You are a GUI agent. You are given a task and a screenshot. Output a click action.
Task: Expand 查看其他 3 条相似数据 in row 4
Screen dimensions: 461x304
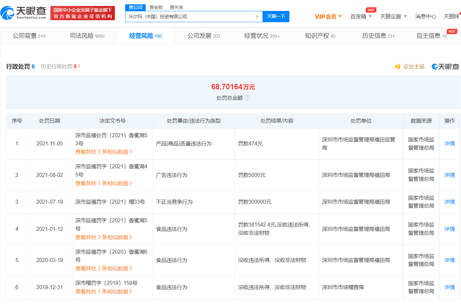tap(104, 237)
